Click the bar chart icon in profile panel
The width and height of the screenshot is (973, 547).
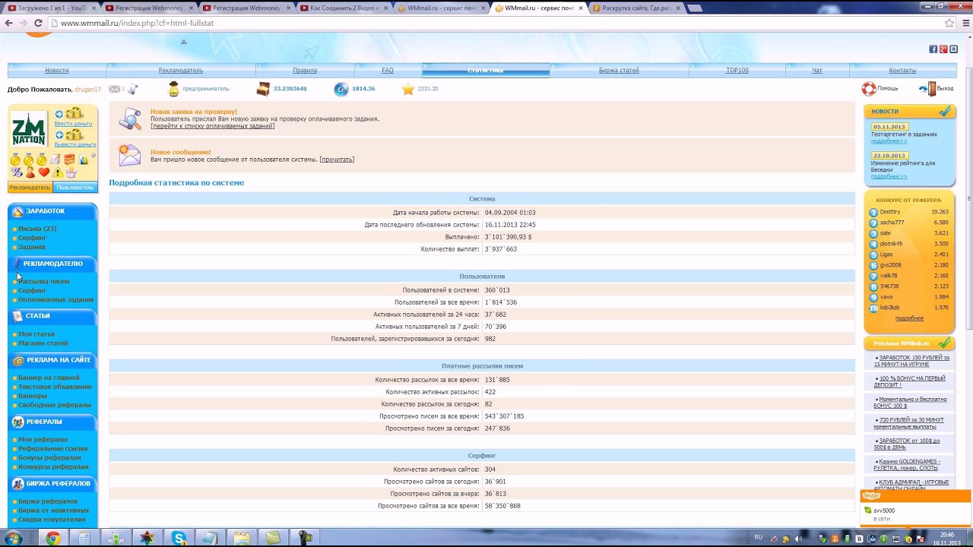tap(83, 160)
